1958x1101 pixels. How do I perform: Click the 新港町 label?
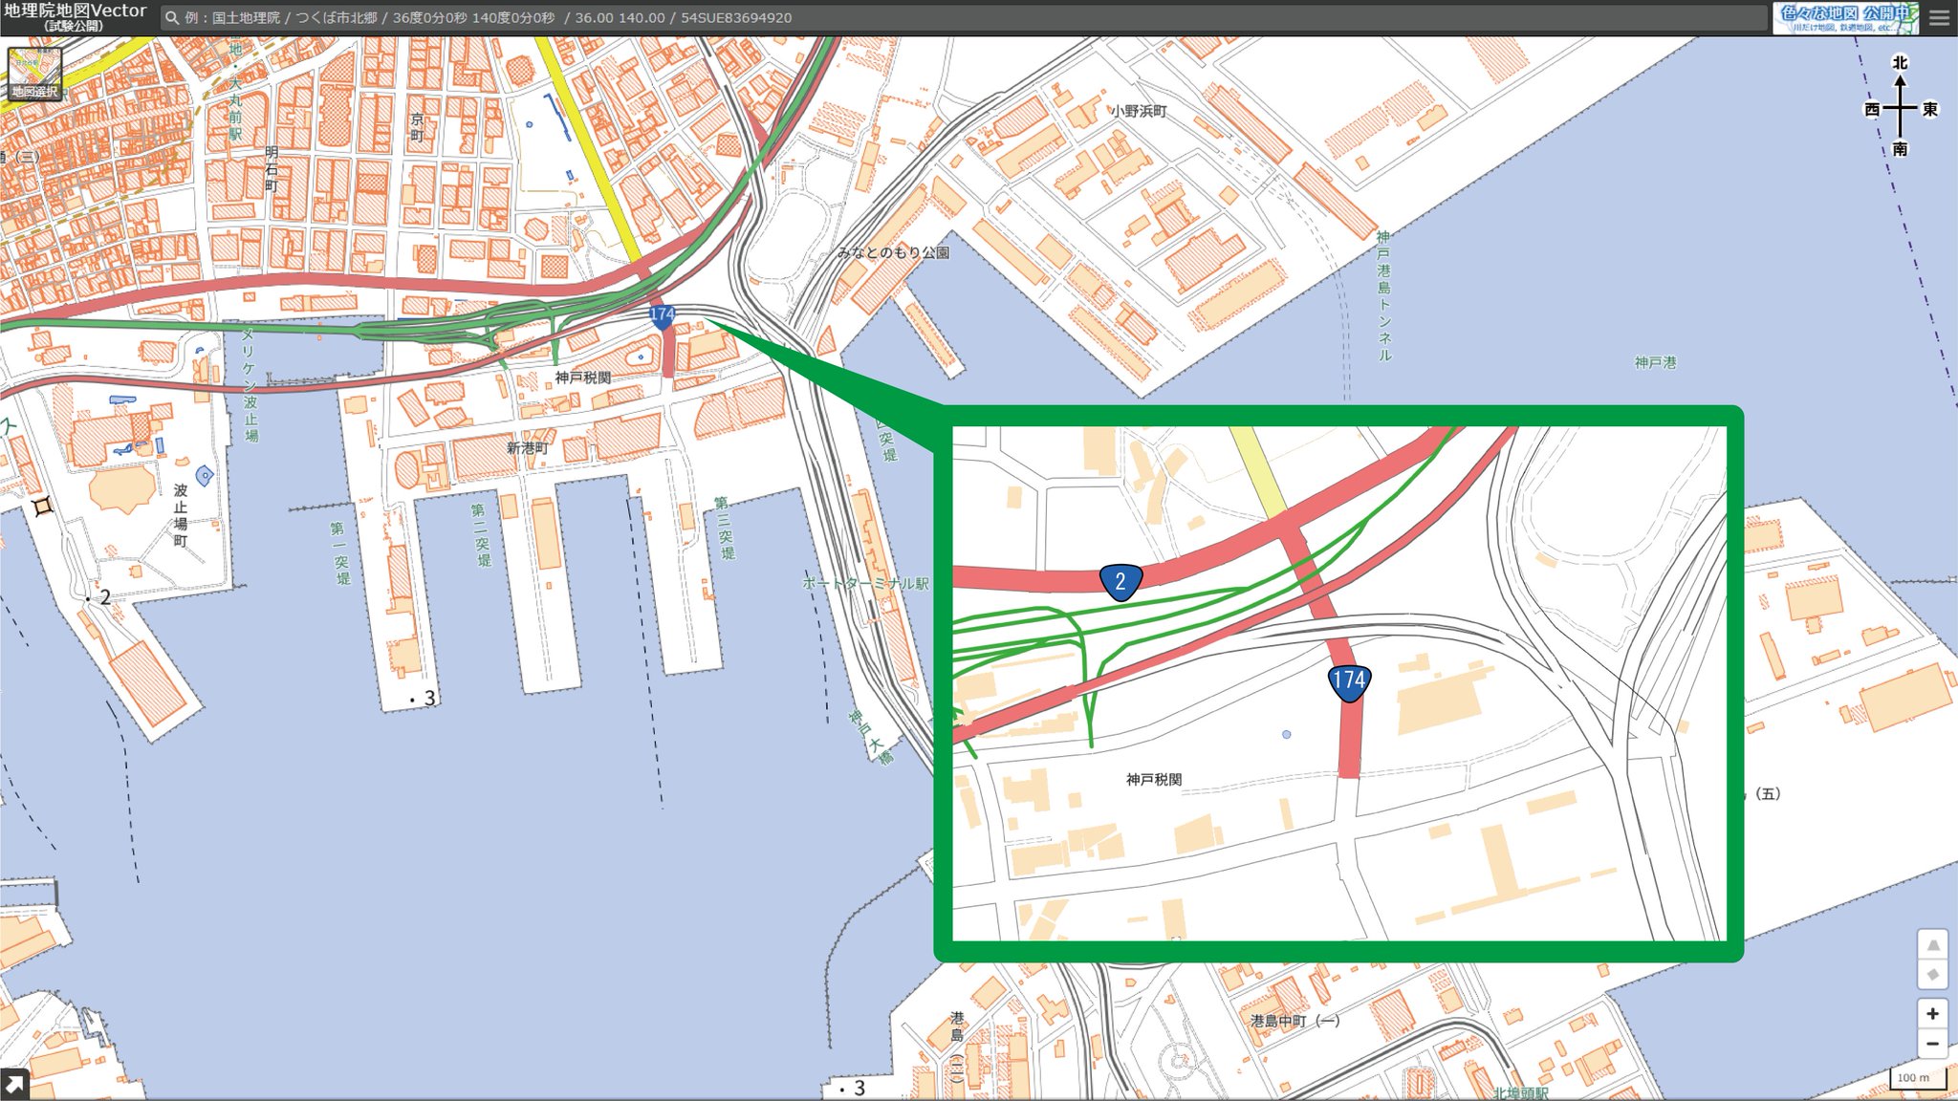[x=527, y=447]
